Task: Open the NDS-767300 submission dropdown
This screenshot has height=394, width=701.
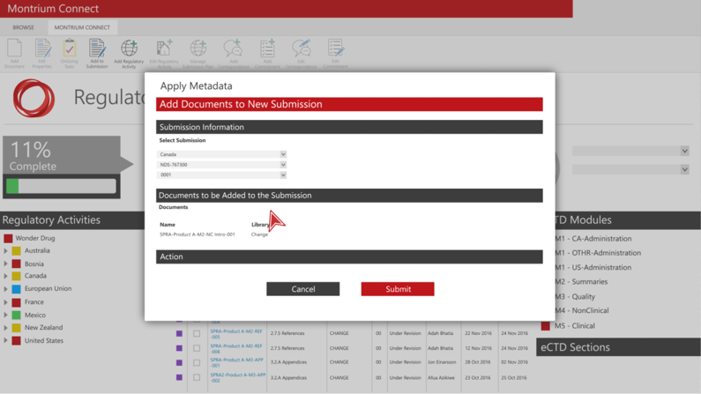Action: (221, 165)
